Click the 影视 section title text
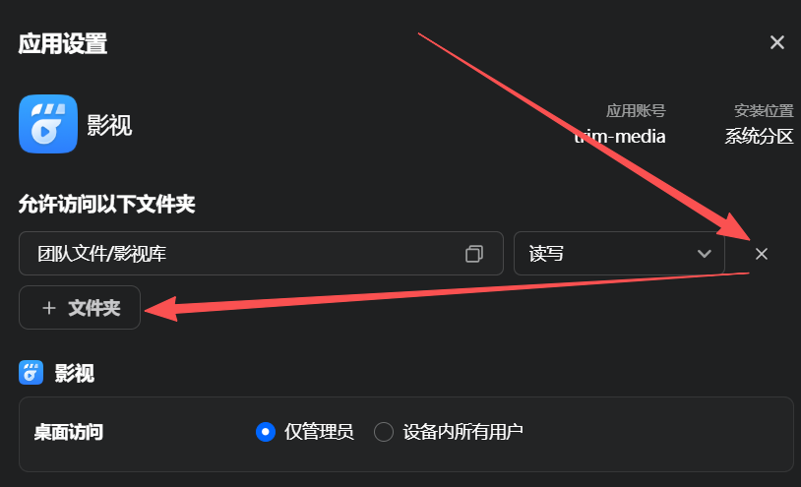The image size is (801, 487). 75,373
